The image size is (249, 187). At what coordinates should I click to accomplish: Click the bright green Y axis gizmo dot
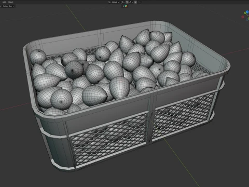tap(245, 13)
